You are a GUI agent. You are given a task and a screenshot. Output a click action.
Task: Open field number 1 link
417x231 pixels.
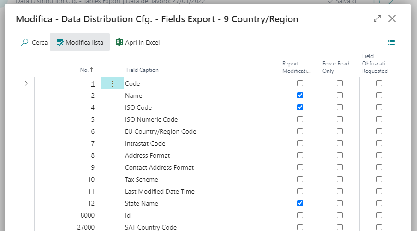point(92,84)
